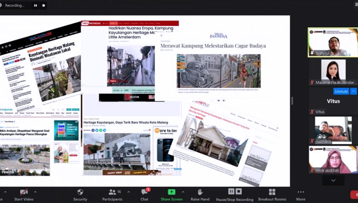Open the Participants panel

(112, 195)
